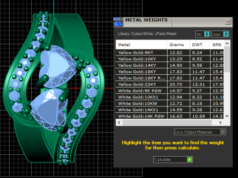The width and height of the screenshot is (238, 178).
Task: Select the White Gold:14K PdW row
Action: 170,116
